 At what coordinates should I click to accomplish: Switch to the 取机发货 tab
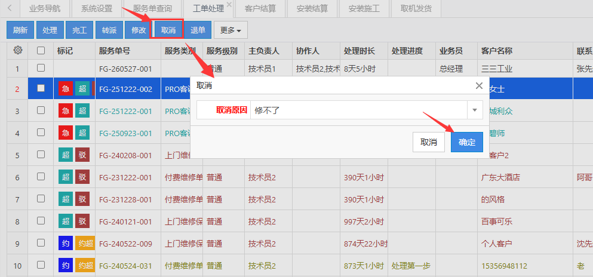[x=416, y=9]
